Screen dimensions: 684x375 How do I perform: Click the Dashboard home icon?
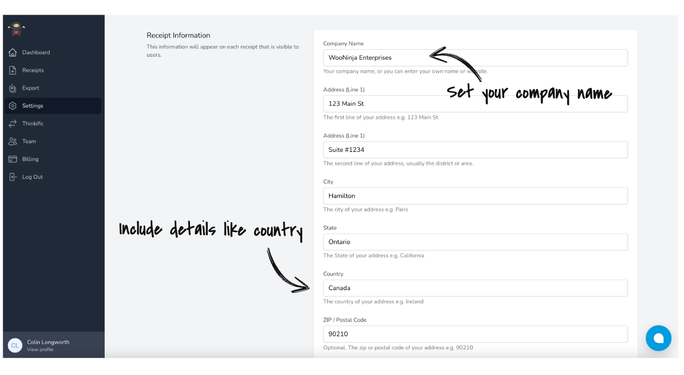(x=13, y=52)
